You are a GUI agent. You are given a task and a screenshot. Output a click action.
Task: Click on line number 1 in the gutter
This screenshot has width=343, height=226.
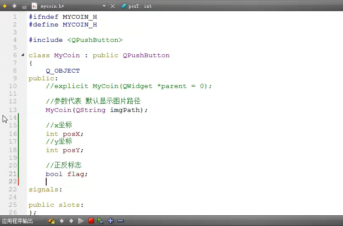click(15, 17)
